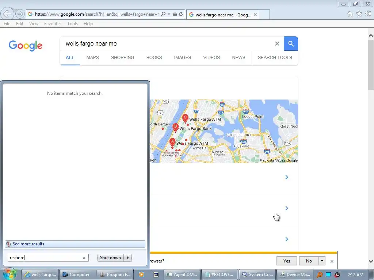Click the Google logo
The image size is (374, 280).
(x=26, y=46)
